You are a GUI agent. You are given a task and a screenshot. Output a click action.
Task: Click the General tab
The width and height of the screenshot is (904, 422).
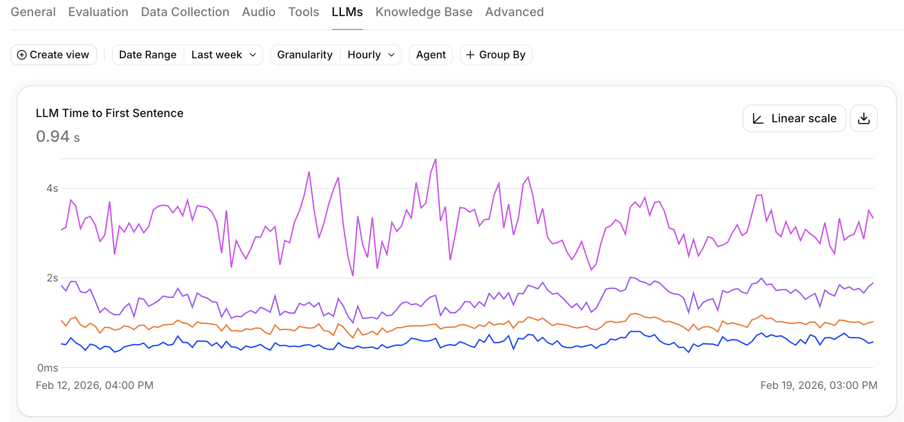pos(33,12)
